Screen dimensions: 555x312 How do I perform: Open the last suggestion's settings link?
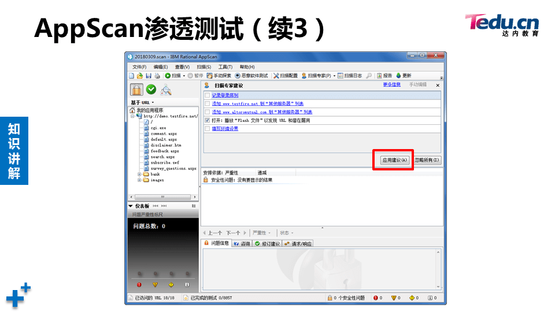pos(225,129)
